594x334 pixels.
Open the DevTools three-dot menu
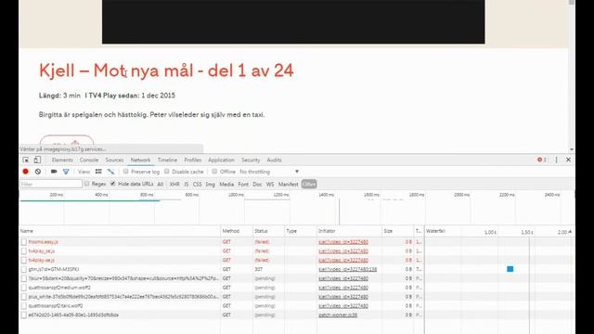[556, 160]
